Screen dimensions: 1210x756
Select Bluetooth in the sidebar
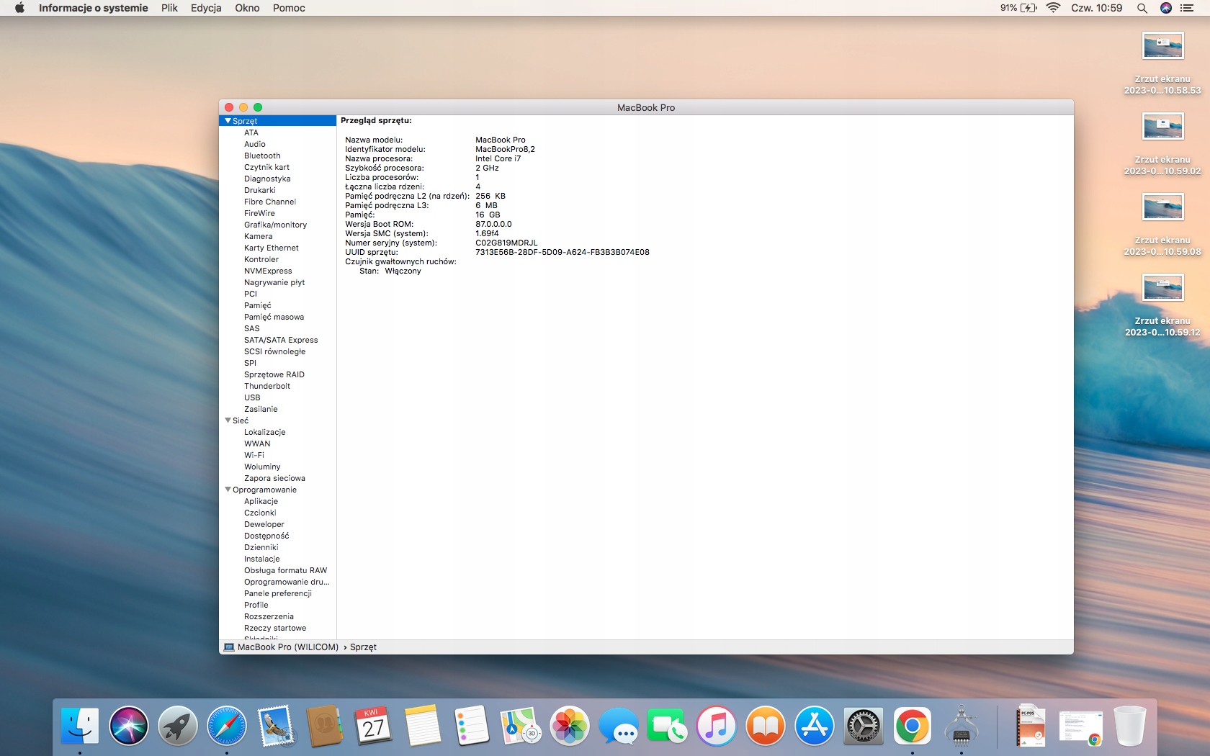point(262,156)
